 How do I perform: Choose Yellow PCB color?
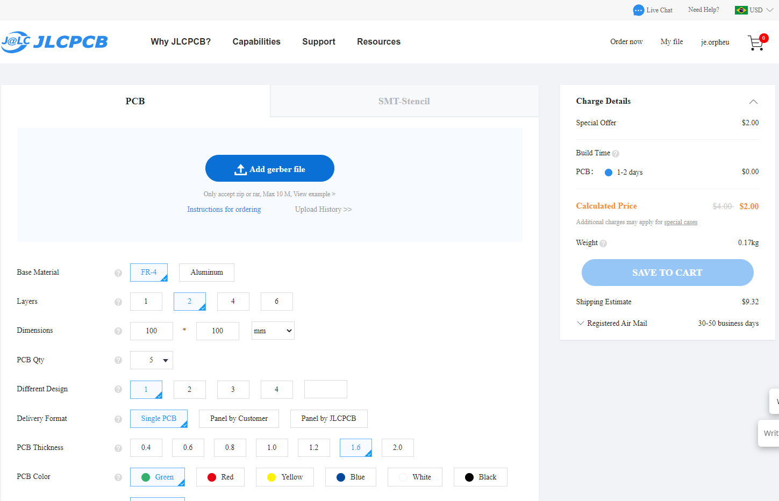point(285,477)
